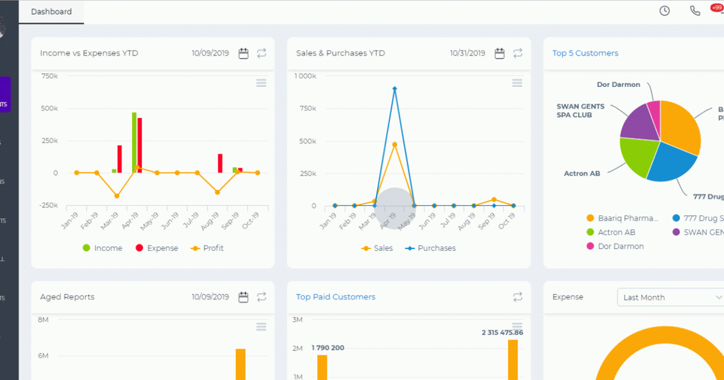
Task: Select the blue 777 Drug pie slice
Action: tap(670, 162)
